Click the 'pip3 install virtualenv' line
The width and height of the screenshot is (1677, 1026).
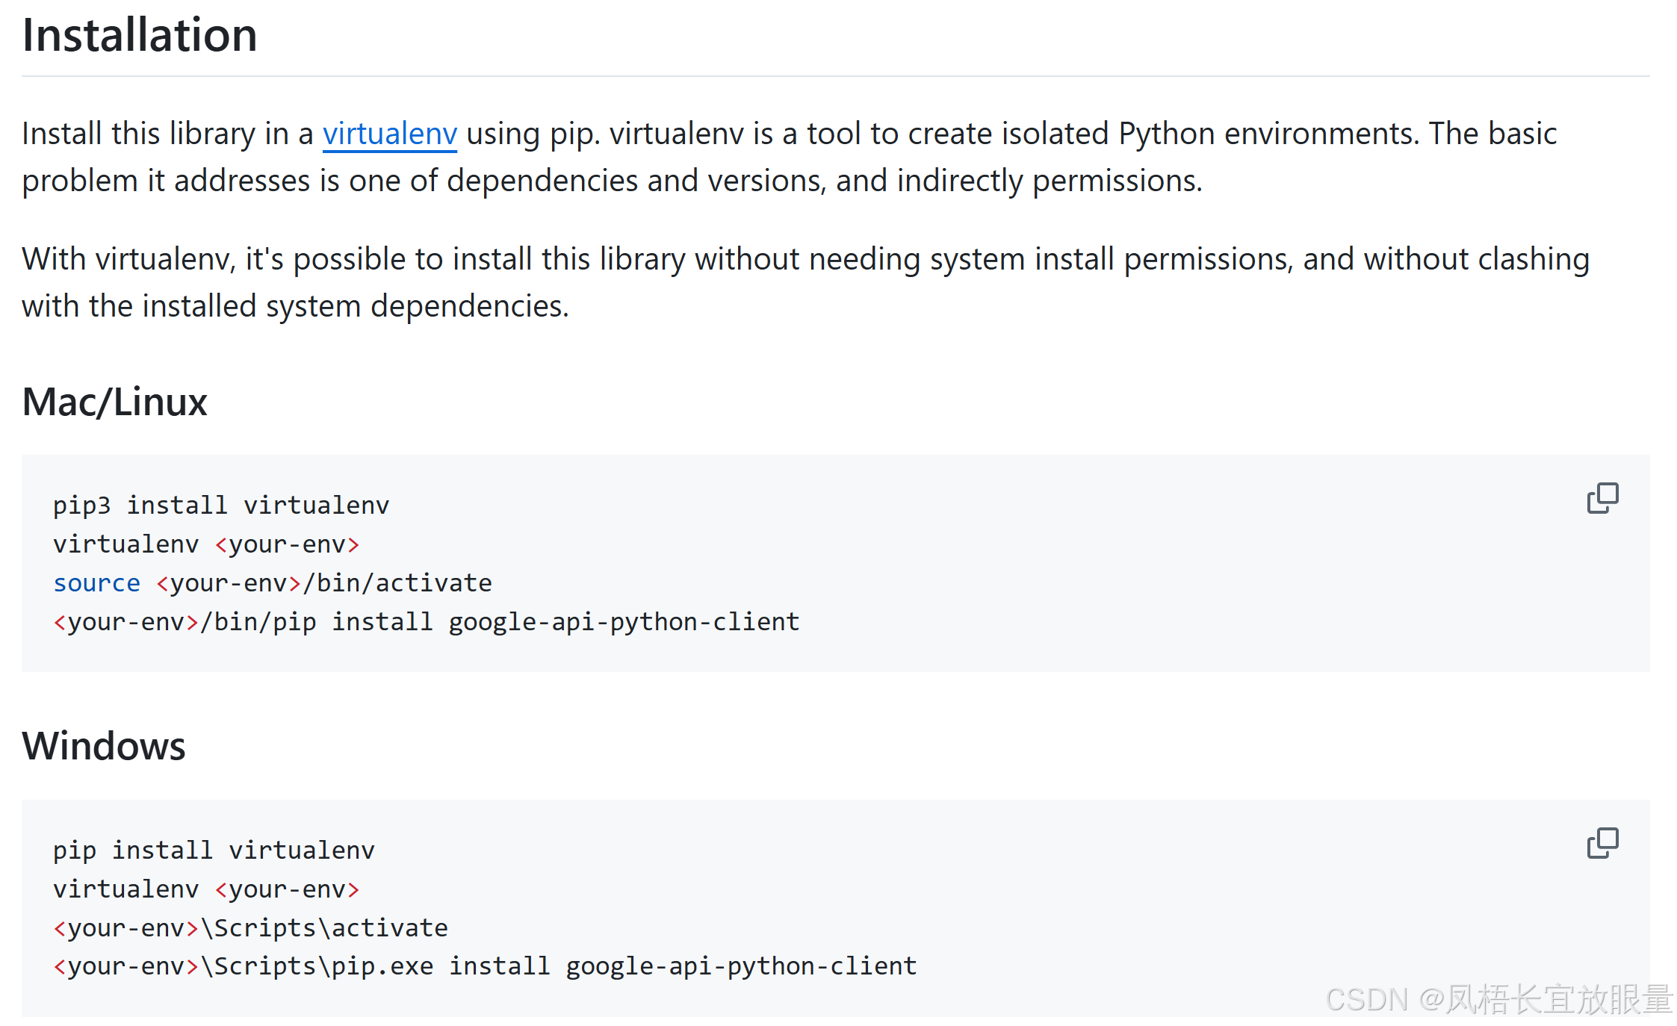[x=221, y=506]
